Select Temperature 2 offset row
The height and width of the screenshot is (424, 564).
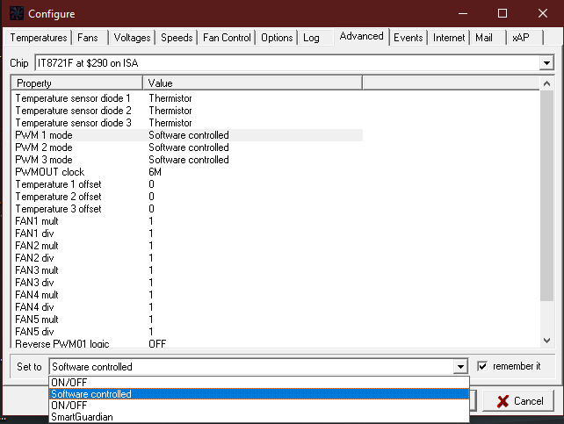point(188,197)
